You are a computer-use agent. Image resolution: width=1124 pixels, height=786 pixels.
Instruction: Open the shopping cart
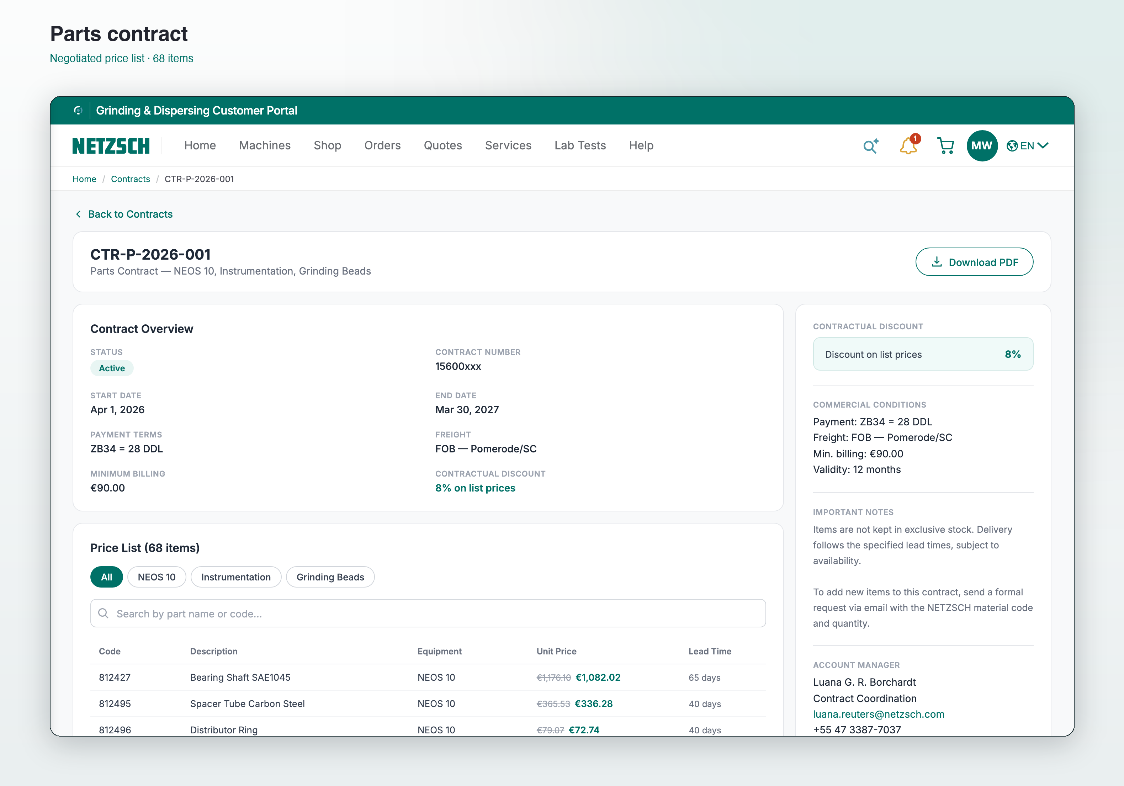pyautogui.click(x=945, y=146)
